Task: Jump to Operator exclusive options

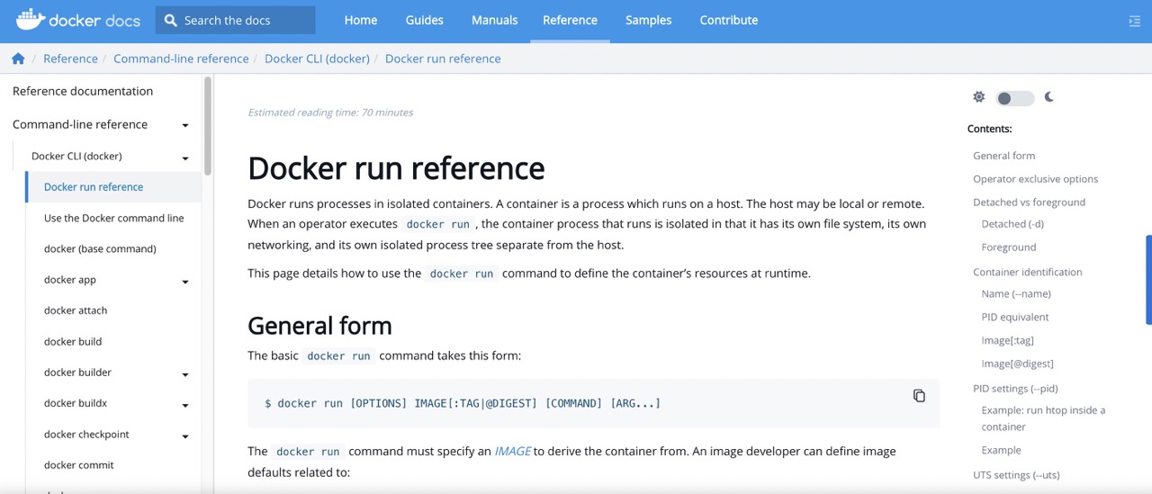Action: [1036, 179]
